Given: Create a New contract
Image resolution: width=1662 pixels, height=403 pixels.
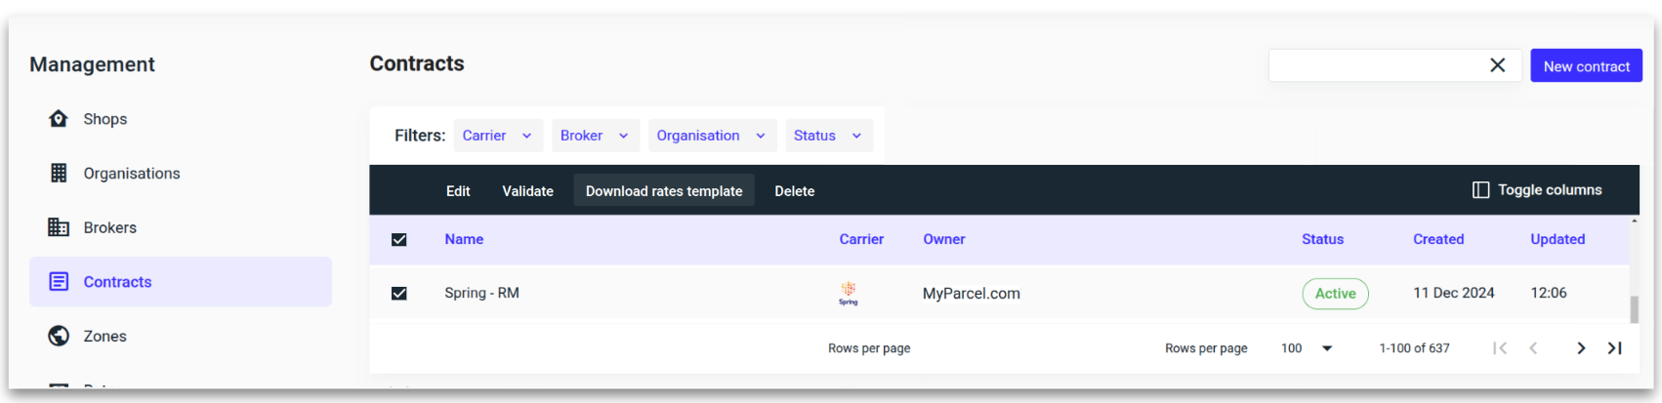Looking at the screenshot, I should coord(1586,66).
